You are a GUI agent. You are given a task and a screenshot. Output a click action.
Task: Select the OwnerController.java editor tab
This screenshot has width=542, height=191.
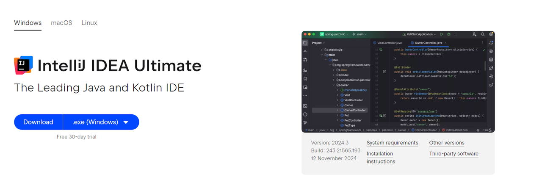429,43
